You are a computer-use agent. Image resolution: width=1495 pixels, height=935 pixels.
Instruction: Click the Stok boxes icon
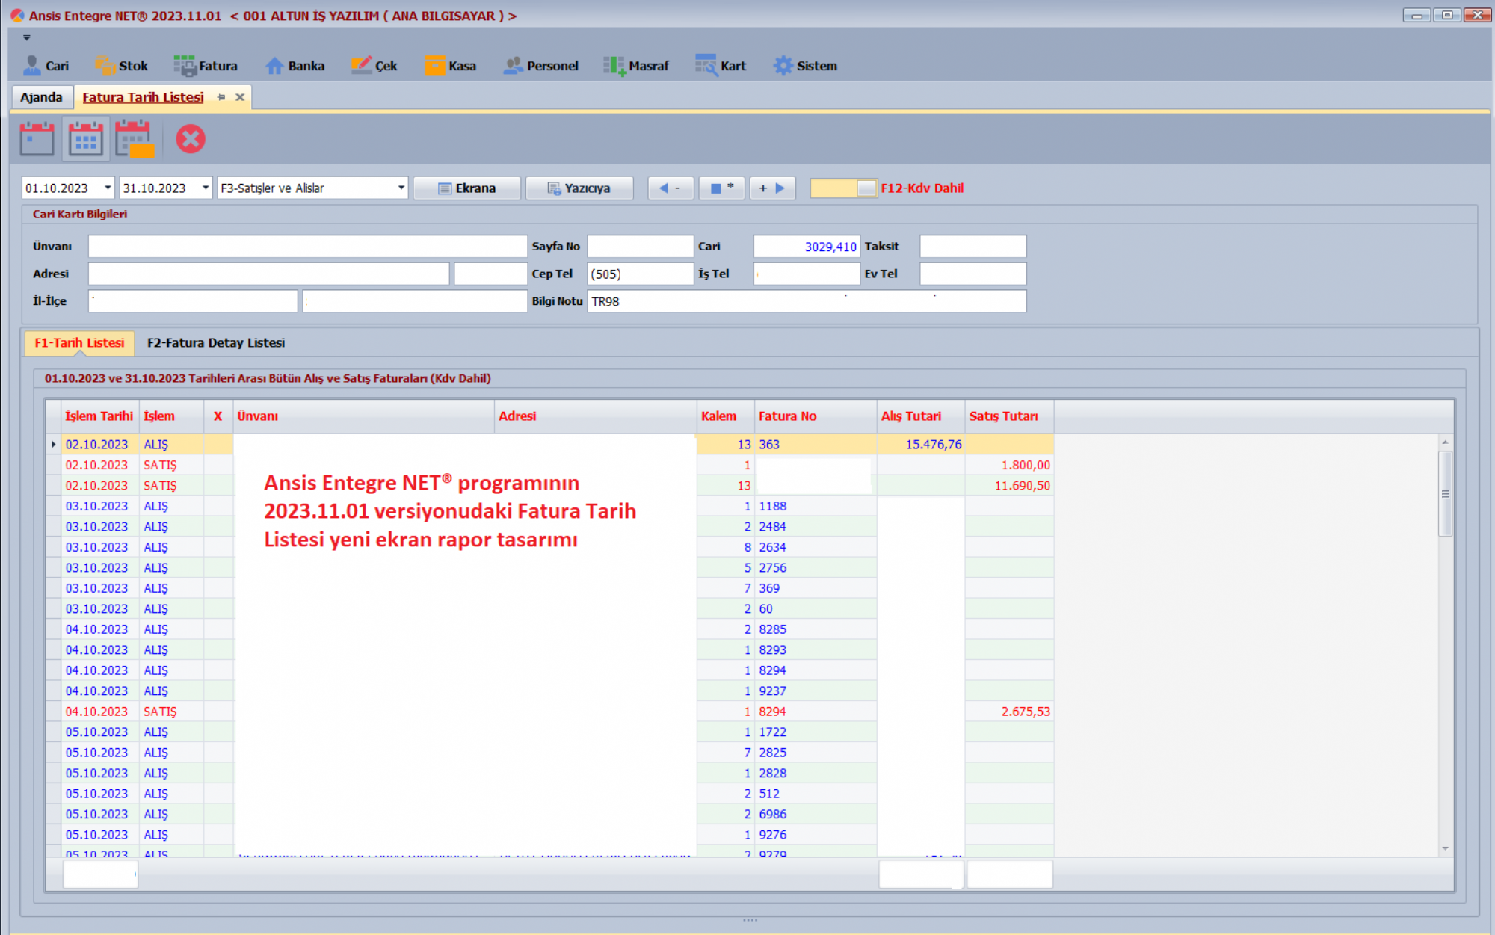tap(105, 66)
